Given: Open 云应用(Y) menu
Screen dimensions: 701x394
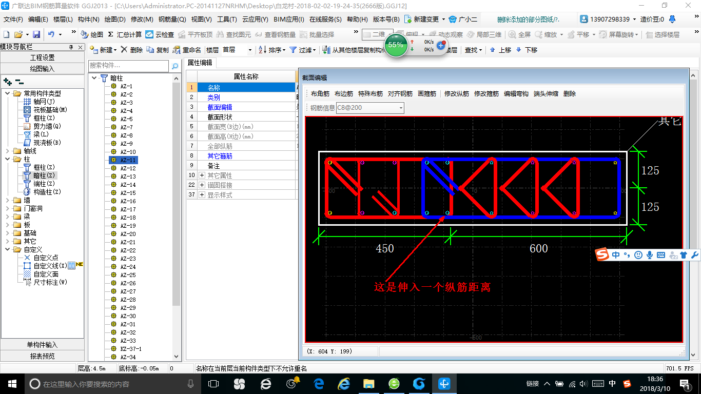Looking at the screenshot, I should click(255, 19).
